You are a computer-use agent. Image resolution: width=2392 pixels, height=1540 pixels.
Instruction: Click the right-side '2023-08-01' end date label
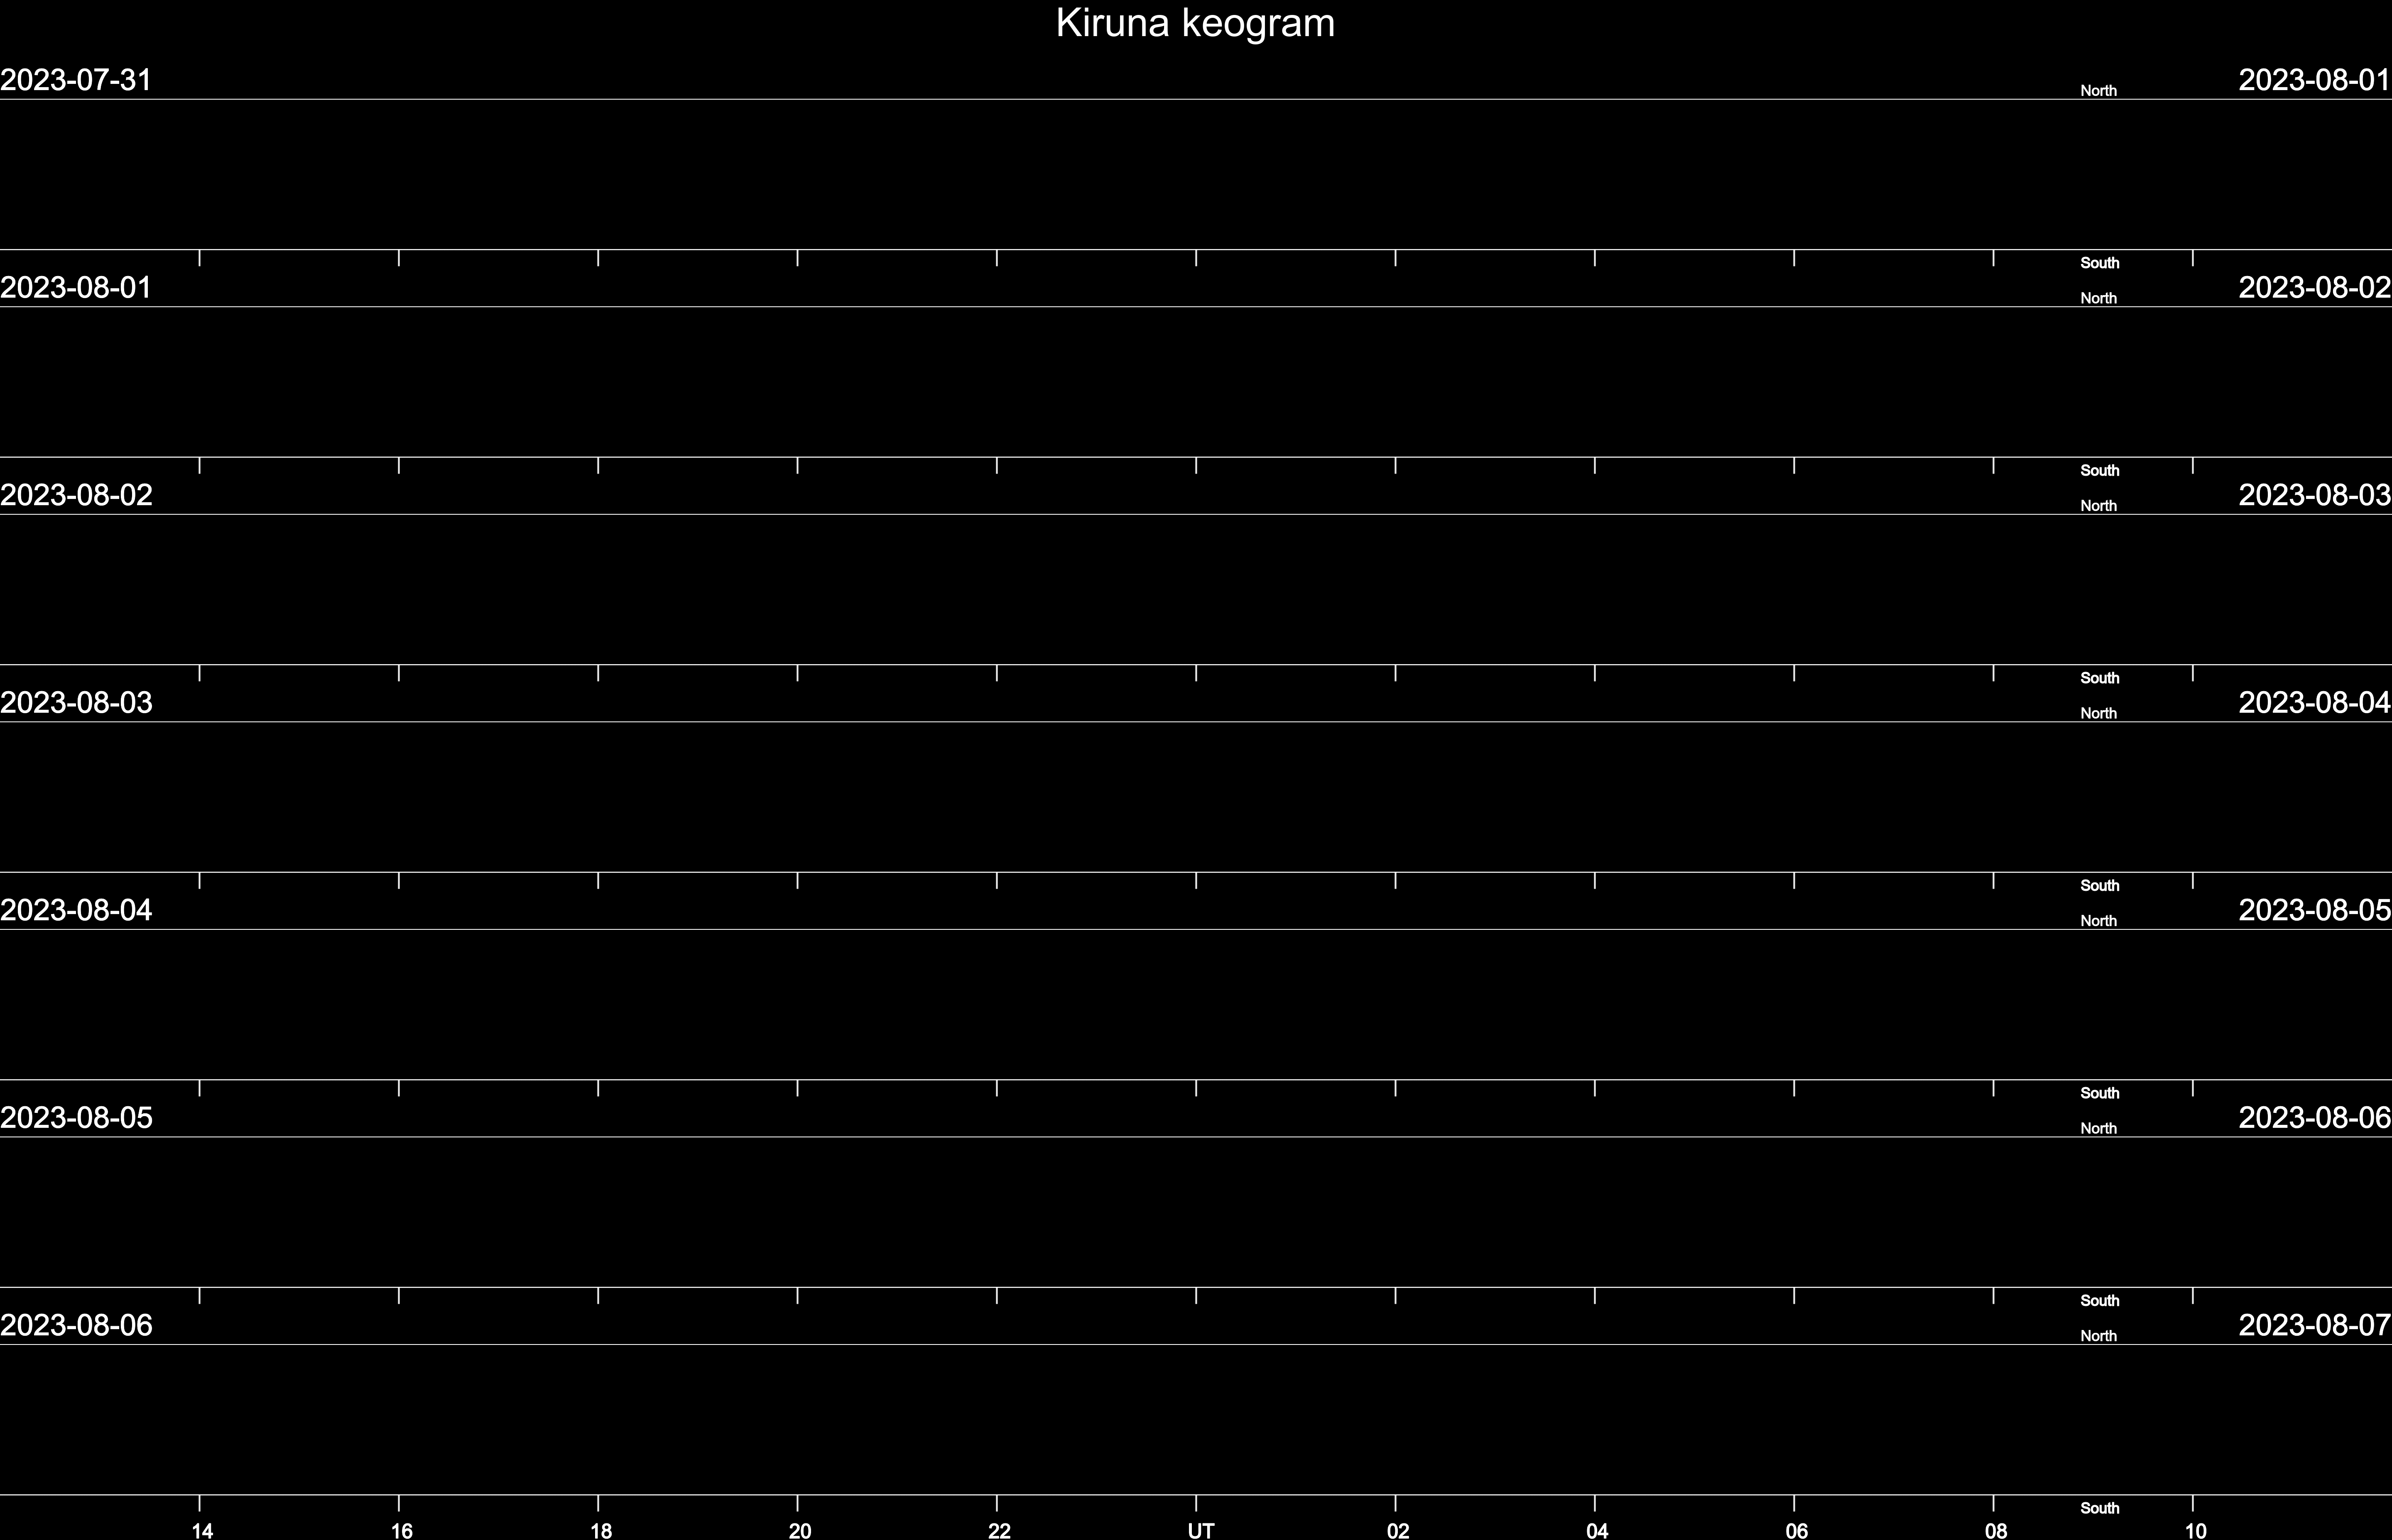click(2315, 80)
